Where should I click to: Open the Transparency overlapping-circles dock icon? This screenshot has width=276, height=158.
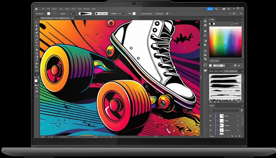coord(205,45)
